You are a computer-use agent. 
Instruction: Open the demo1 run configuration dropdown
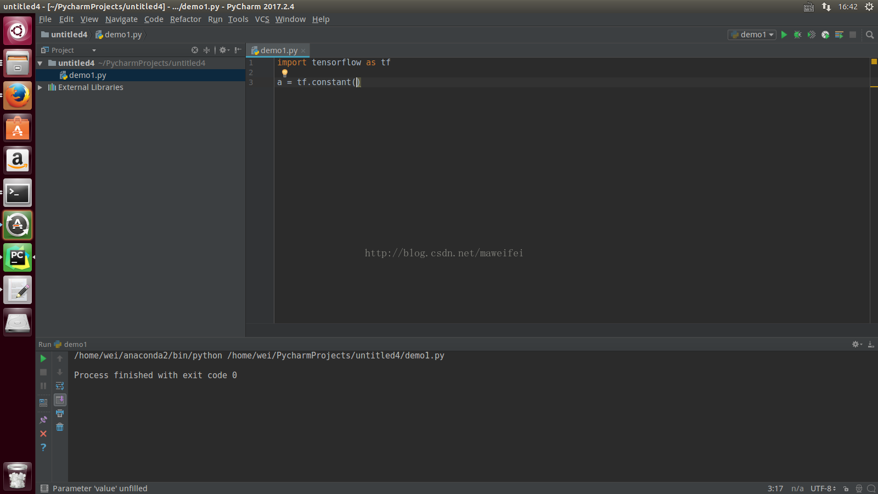752,35
